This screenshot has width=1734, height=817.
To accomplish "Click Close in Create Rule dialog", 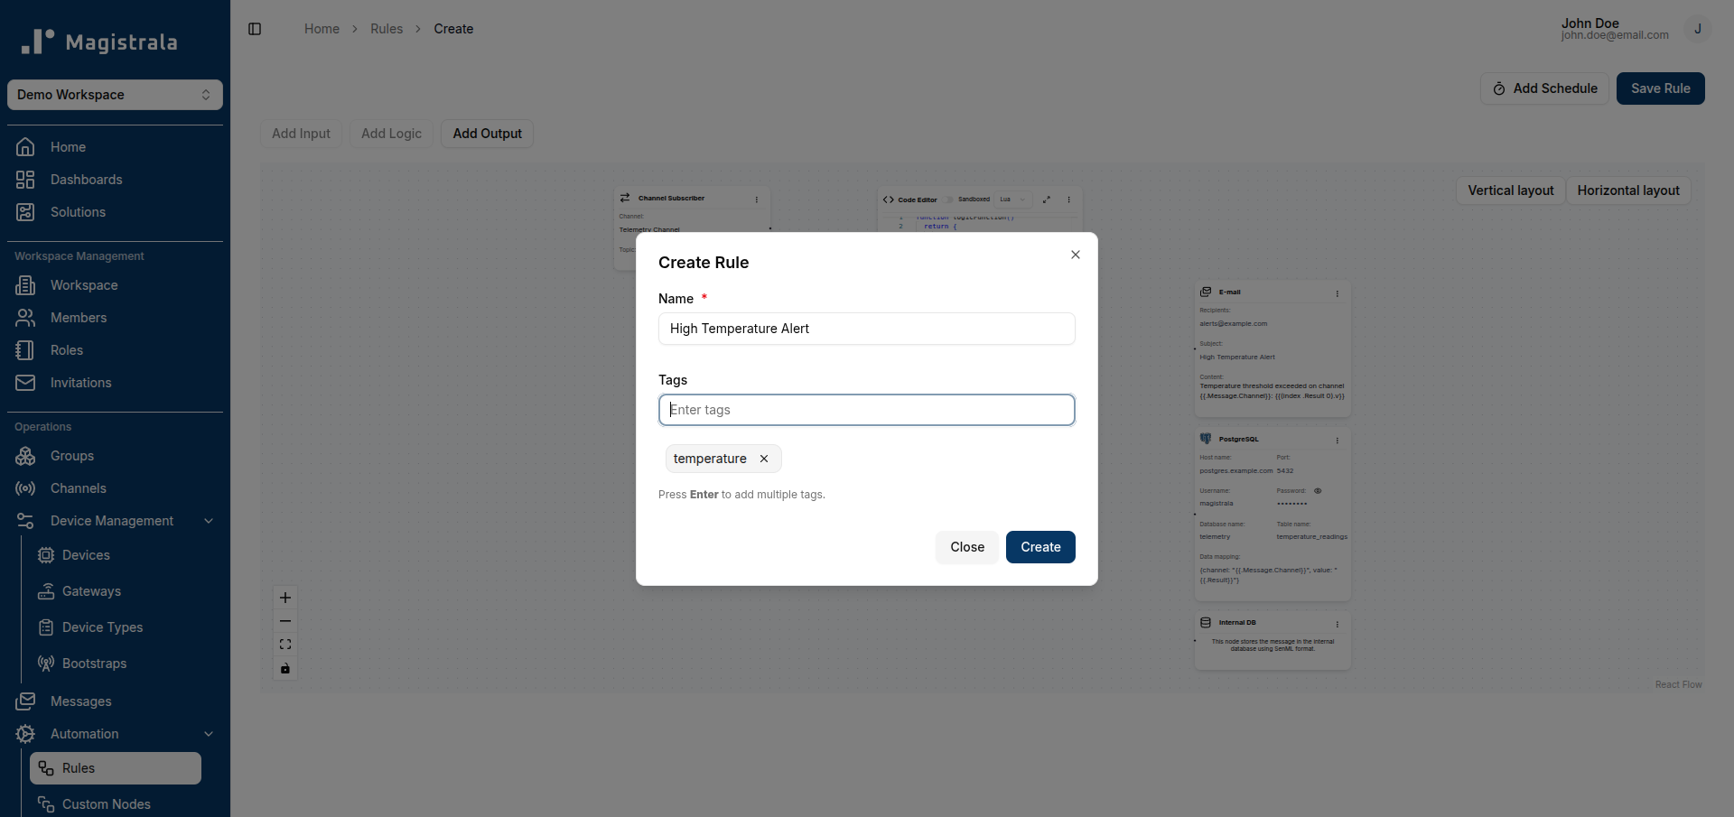I will 967,547.
